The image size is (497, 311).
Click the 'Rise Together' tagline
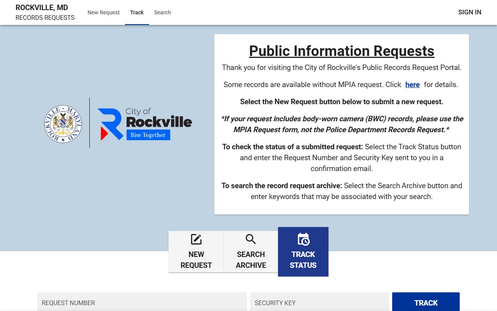click(148, 135)
